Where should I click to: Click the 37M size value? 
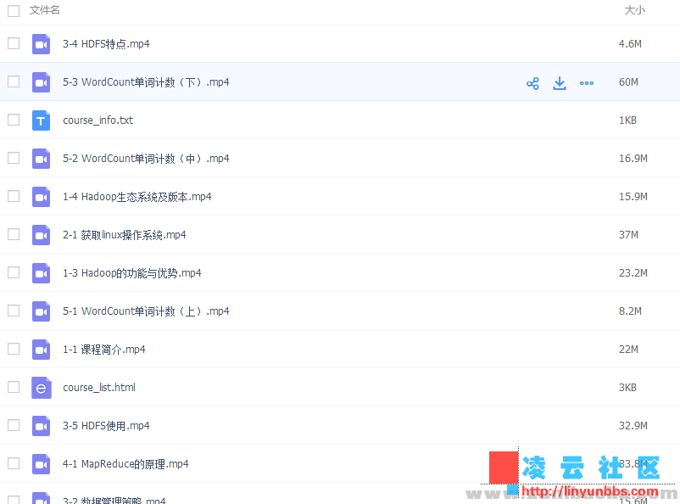628,235
